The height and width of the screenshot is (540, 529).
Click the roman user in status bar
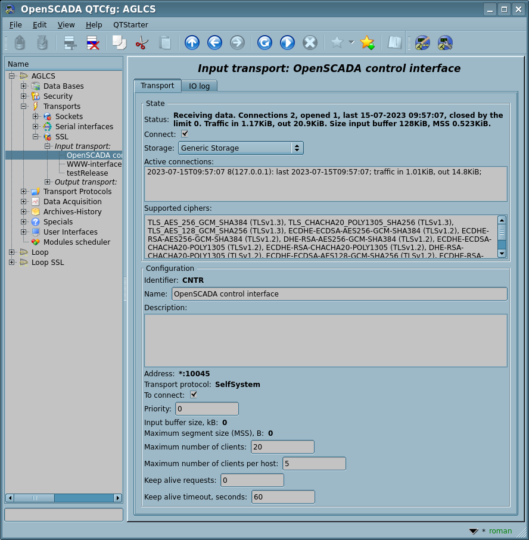(500, 531)
